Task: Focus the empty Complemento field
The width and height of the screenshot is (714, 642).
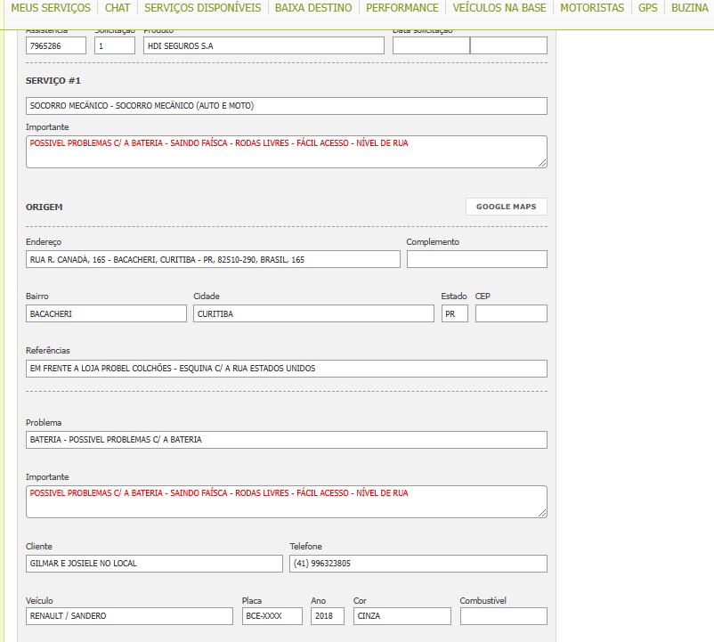Action: 476,260
